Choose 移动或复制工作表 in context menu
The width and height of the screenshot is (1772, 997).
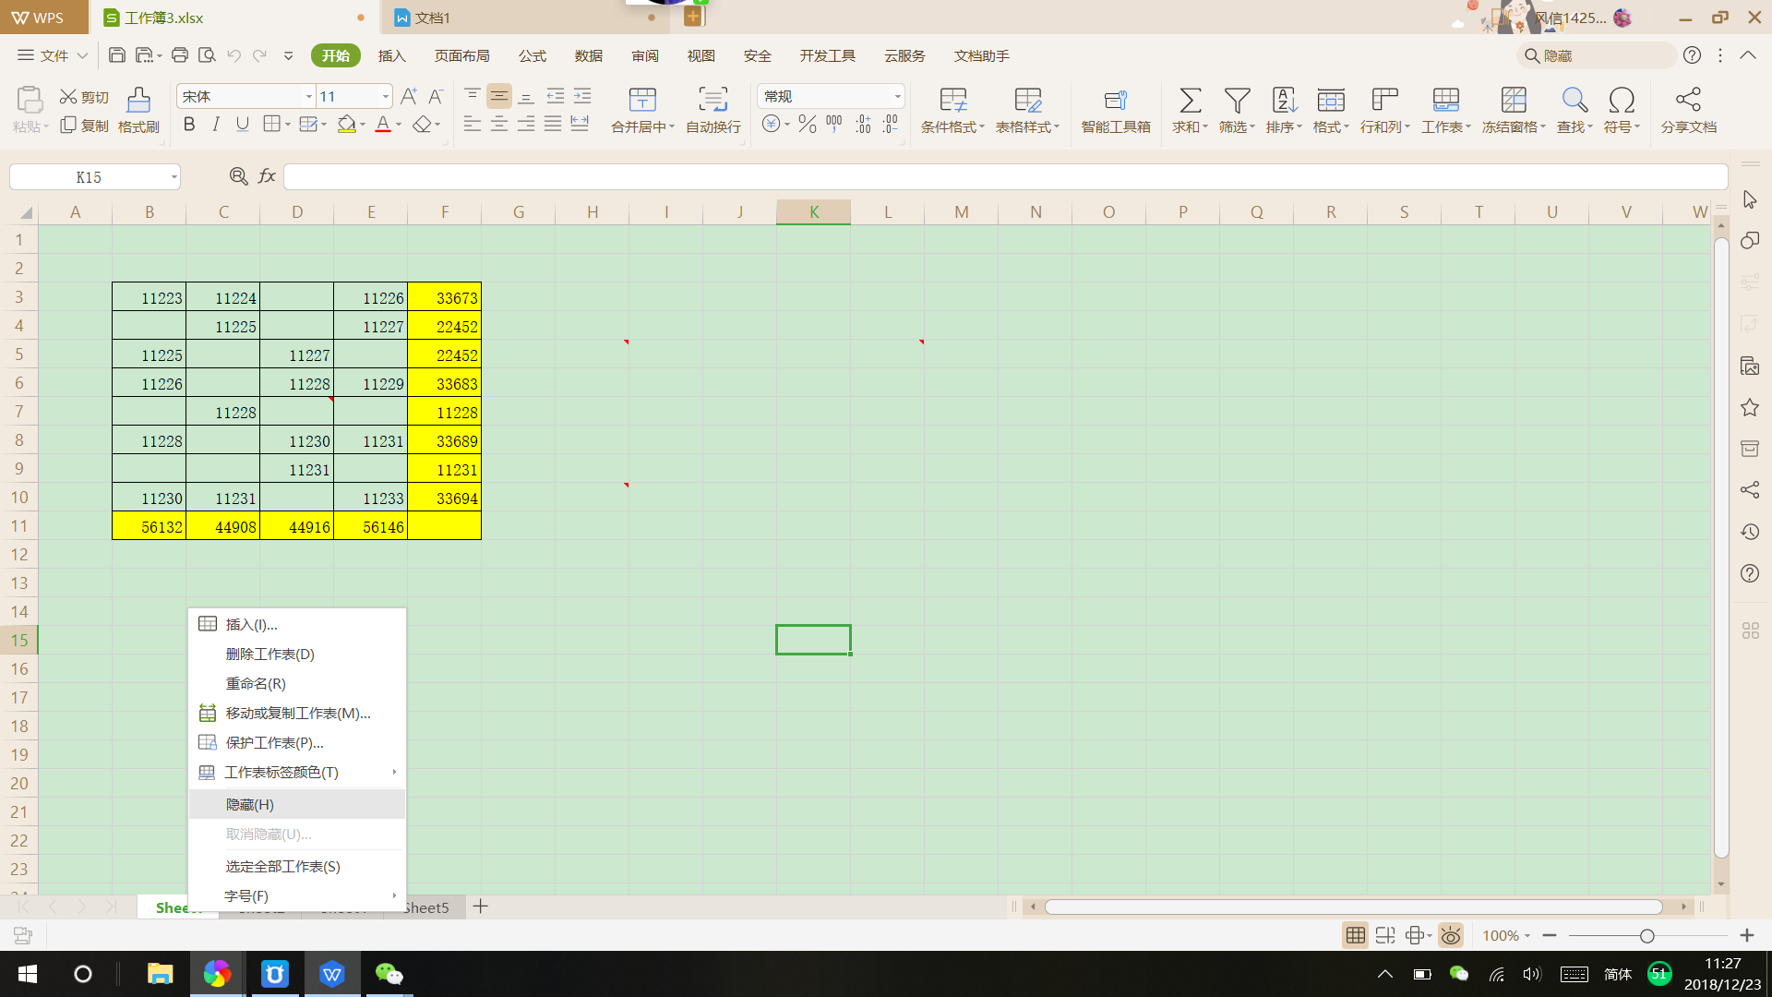[297, 714]
